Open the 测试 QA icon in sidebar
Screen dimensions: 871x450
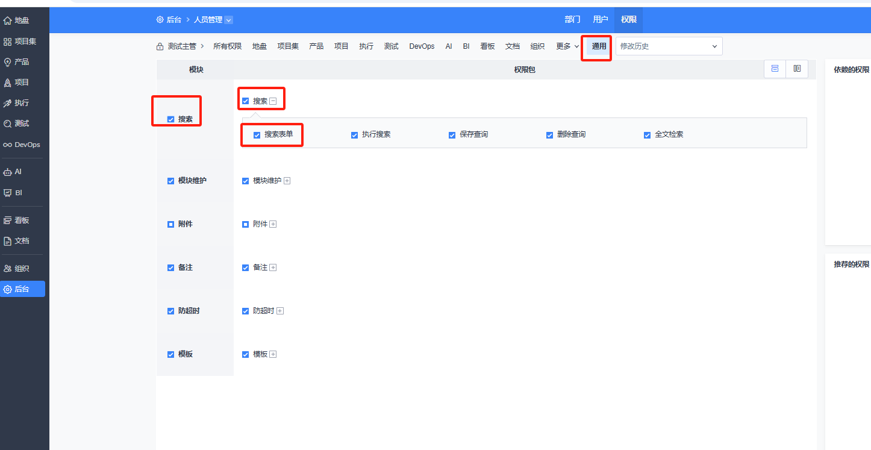click(x=8, y=123)
